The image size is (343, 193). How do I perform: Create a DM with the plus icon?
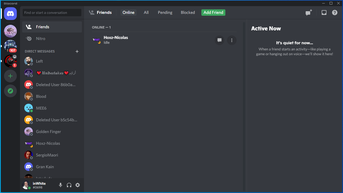click(x=77, y=51)
